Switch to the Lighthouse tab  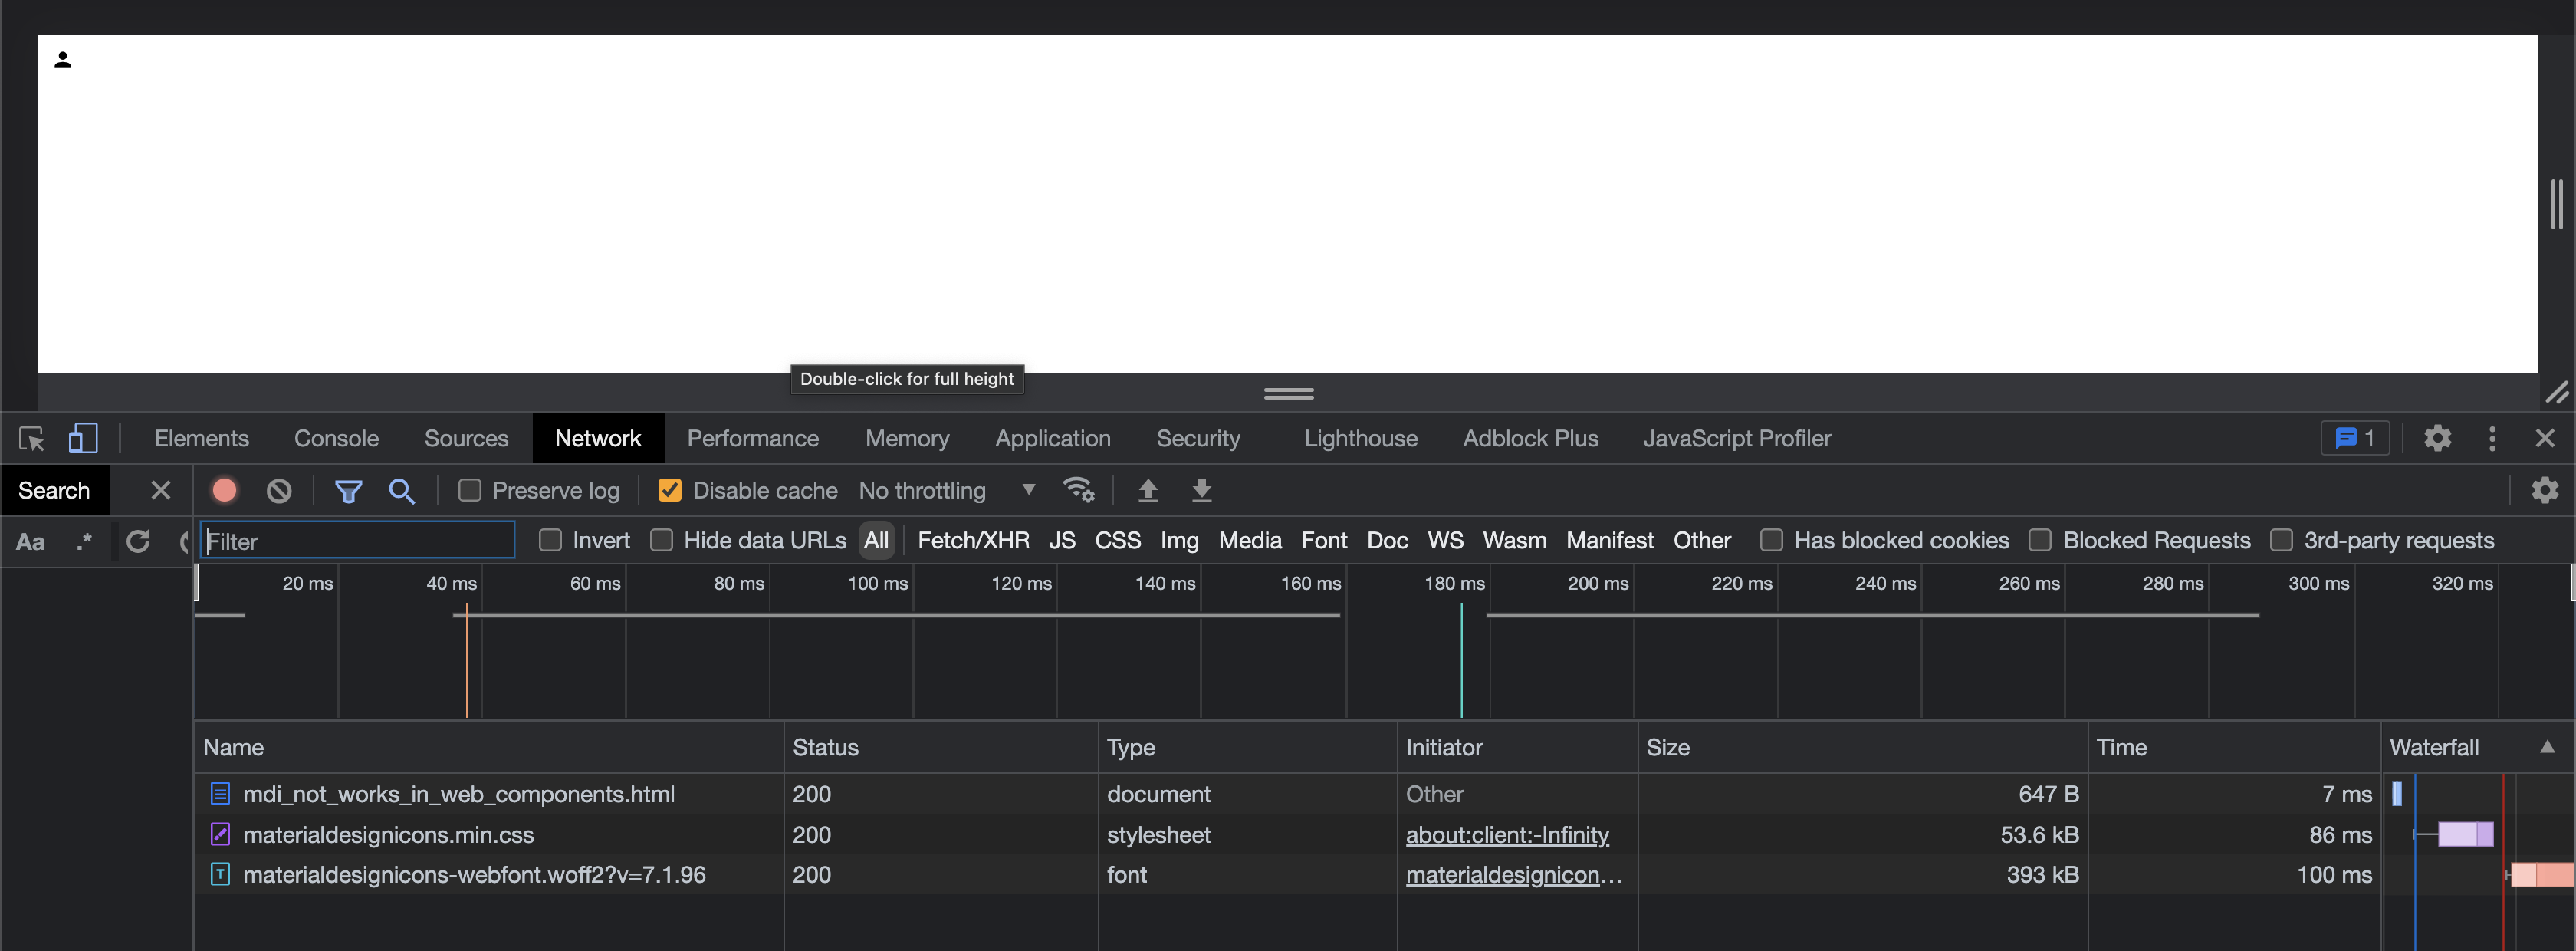(1360, 438)
